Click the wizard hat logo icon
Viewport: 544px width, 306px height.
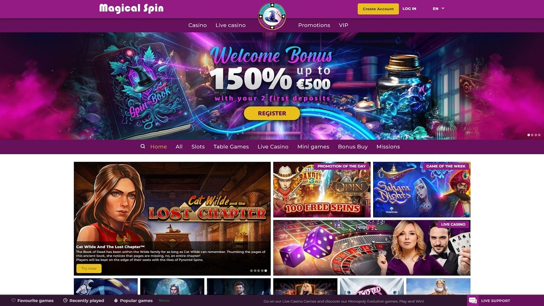point(272,16)
